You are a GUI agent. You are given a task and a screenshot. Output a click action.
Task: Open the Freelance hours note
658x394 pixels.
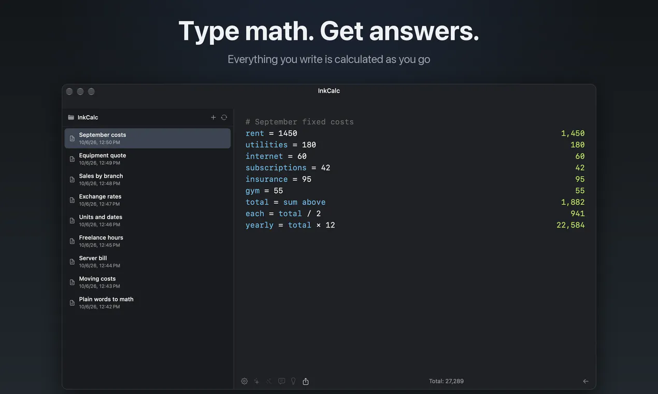click(148, 241)
